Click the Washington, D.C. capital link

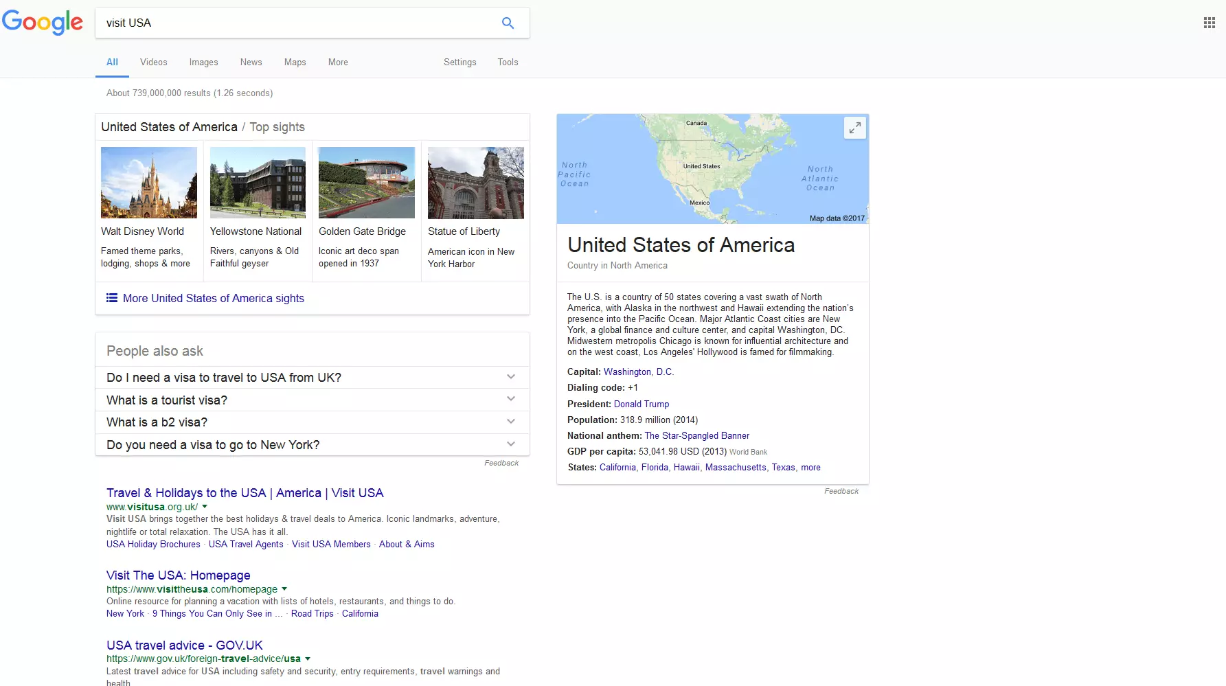638,371
